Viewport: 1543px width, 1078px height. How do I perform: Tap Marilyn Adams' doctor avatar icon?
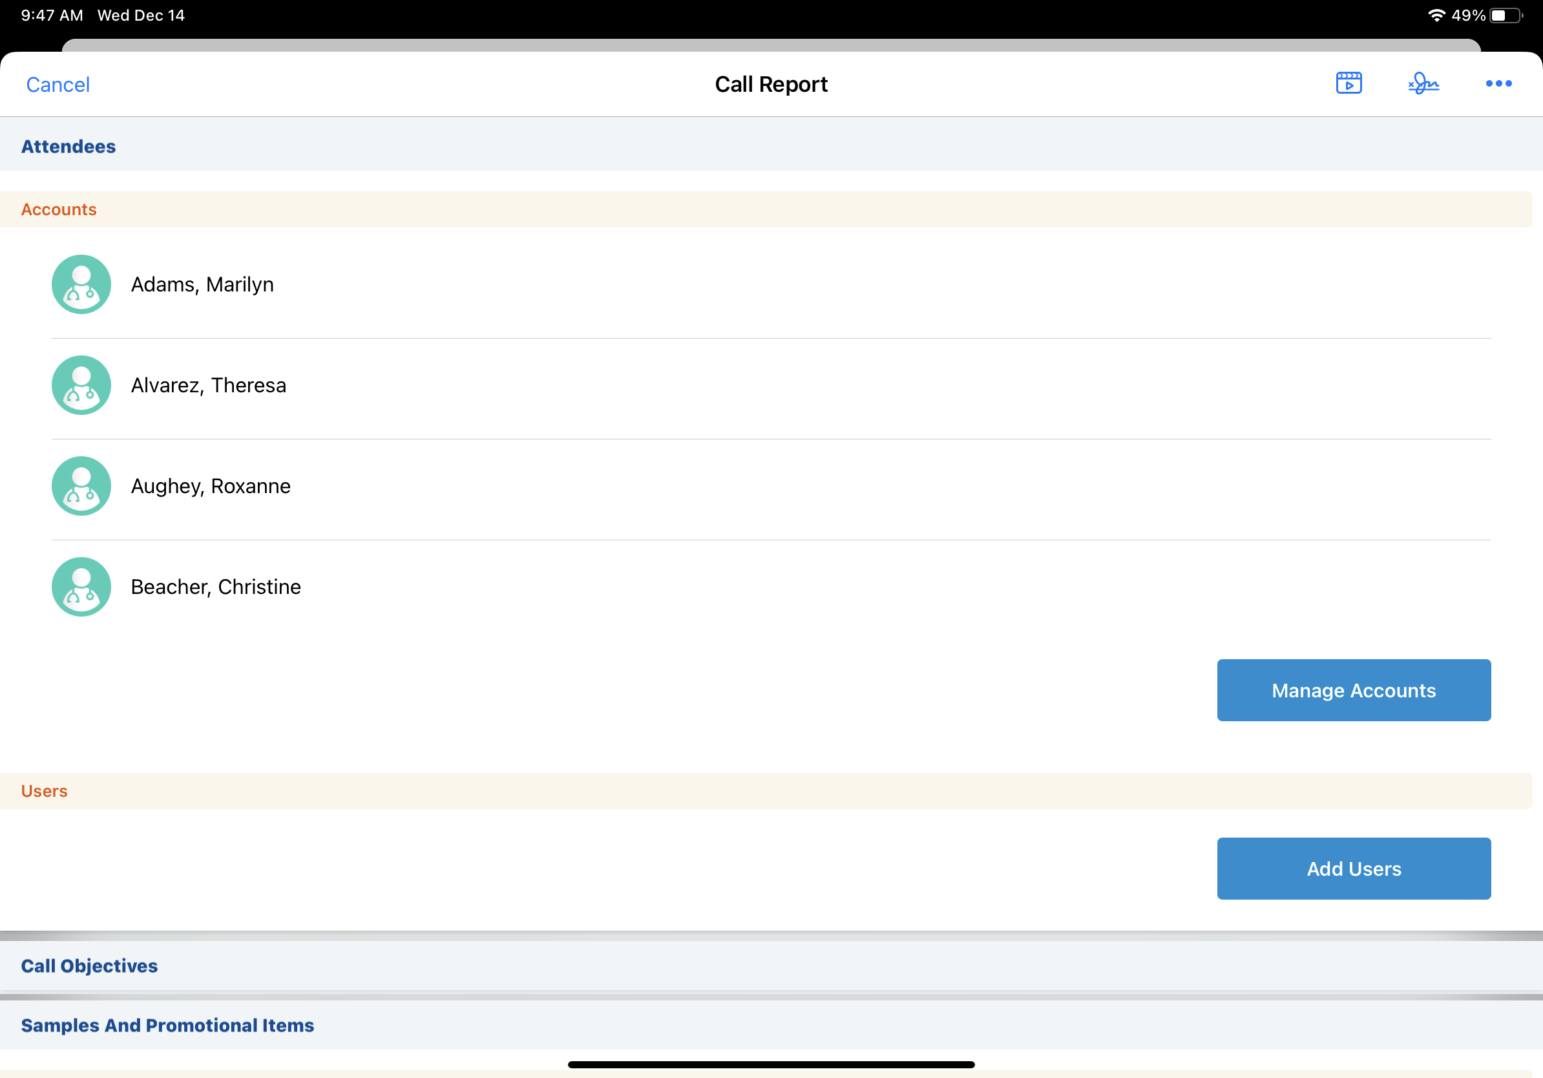[81, 284]
